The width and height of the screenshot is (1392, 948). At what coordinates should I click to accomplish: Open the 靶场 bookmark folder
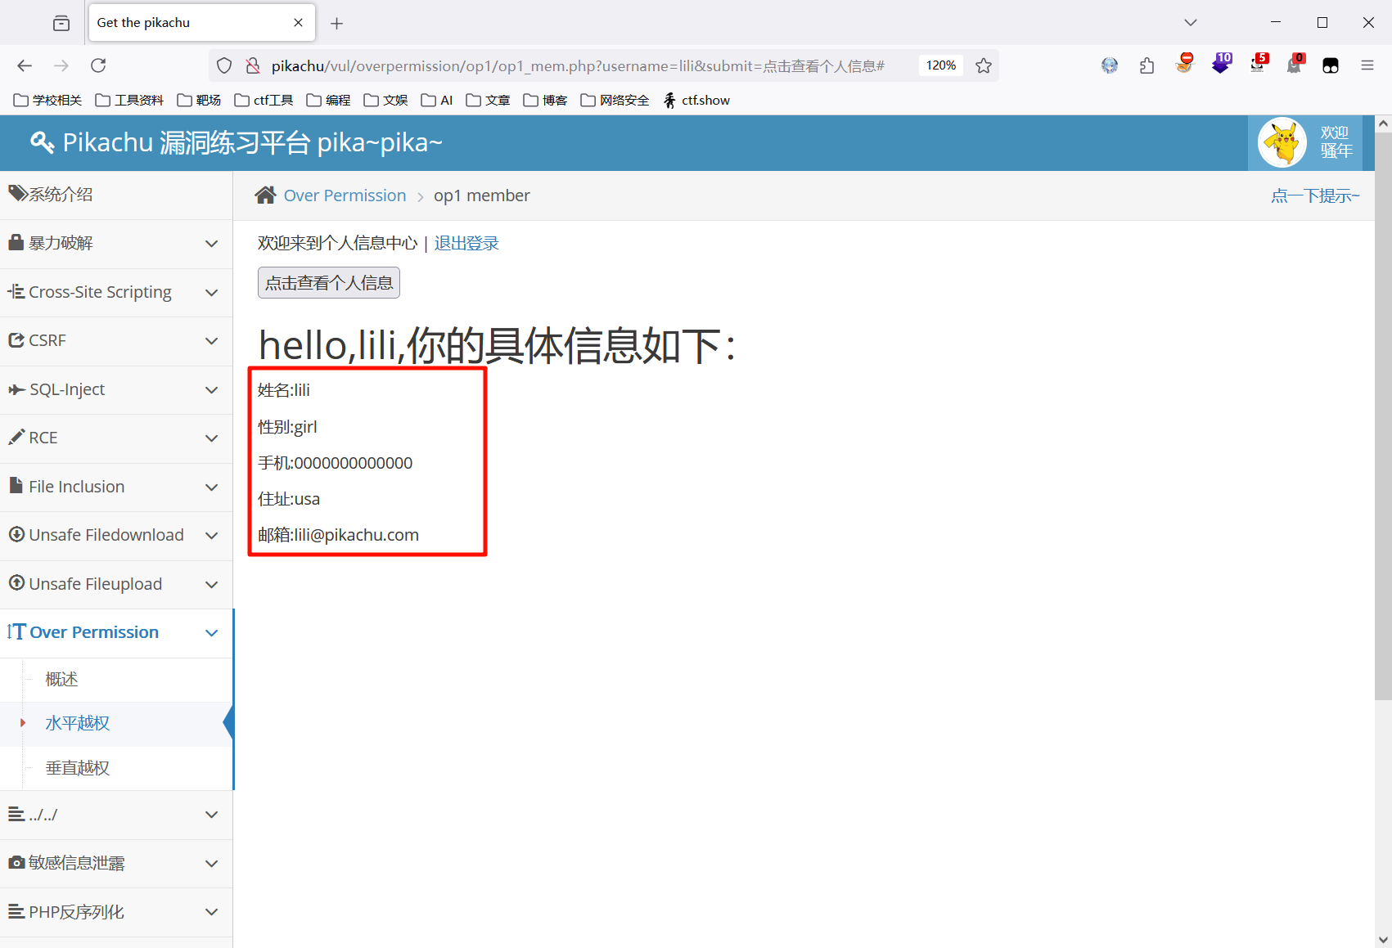199,100
